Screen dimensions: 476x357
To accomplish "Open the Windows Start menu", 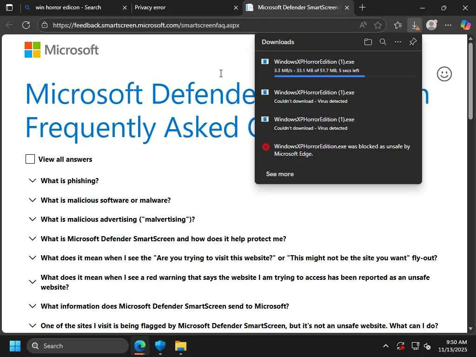I will click(15, 346).
